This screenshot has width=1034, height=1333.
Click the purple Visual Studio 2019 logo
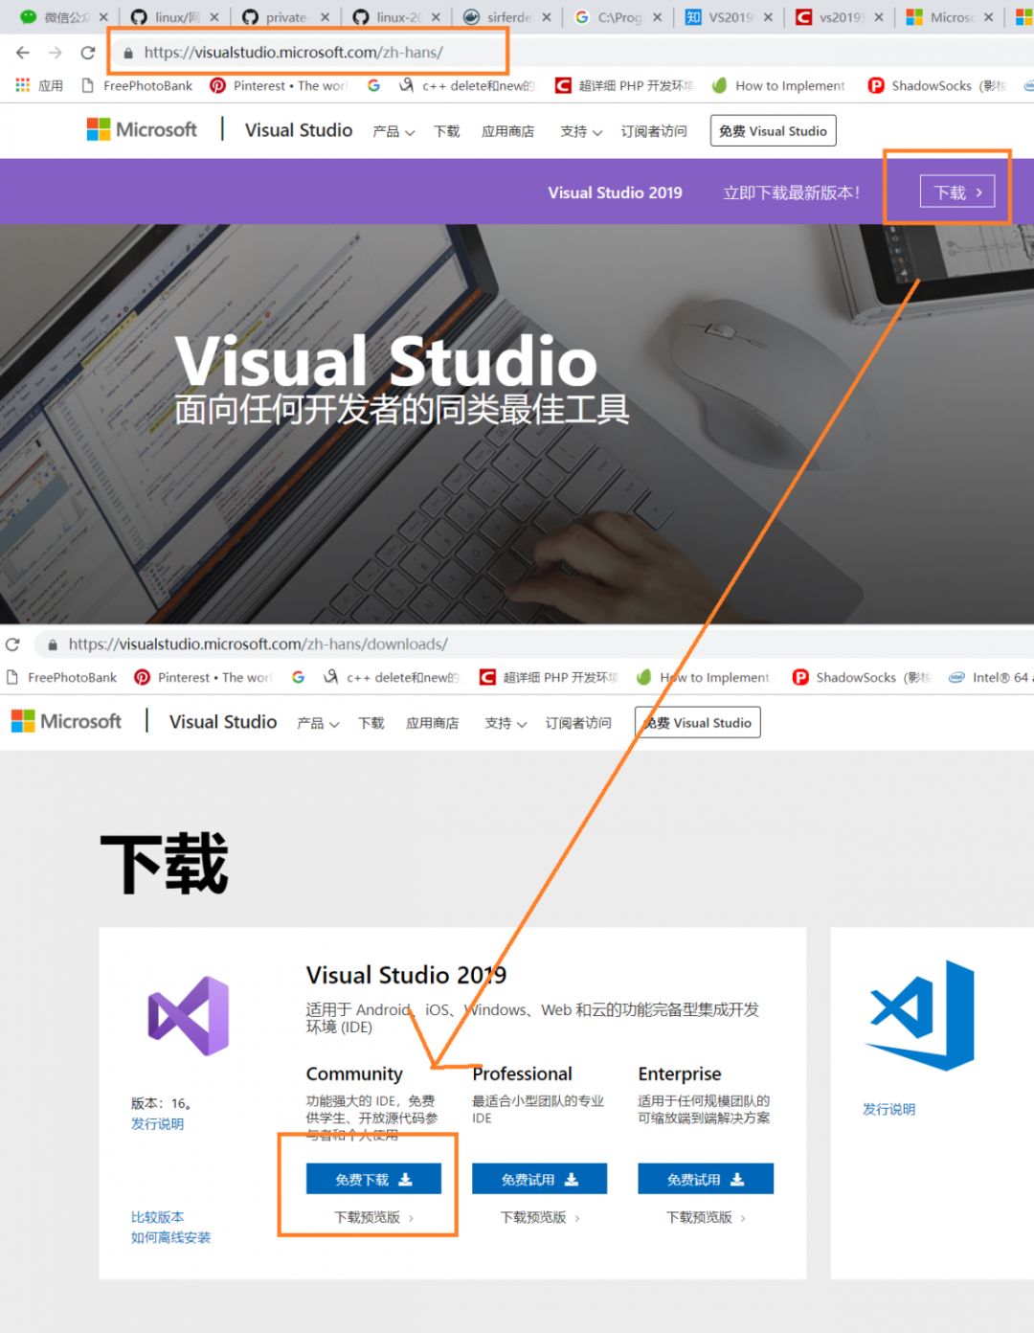[188, 1015]
